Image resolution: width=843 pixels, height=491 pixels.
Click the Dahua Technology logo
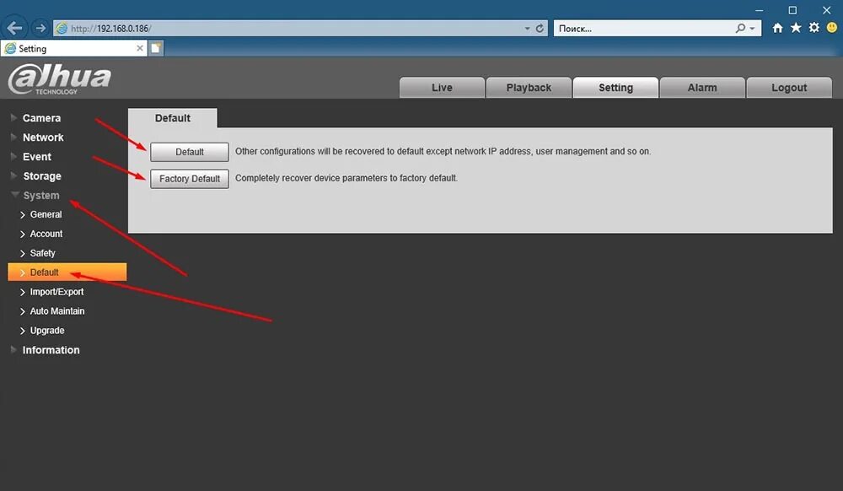click(x=60, y=79)
